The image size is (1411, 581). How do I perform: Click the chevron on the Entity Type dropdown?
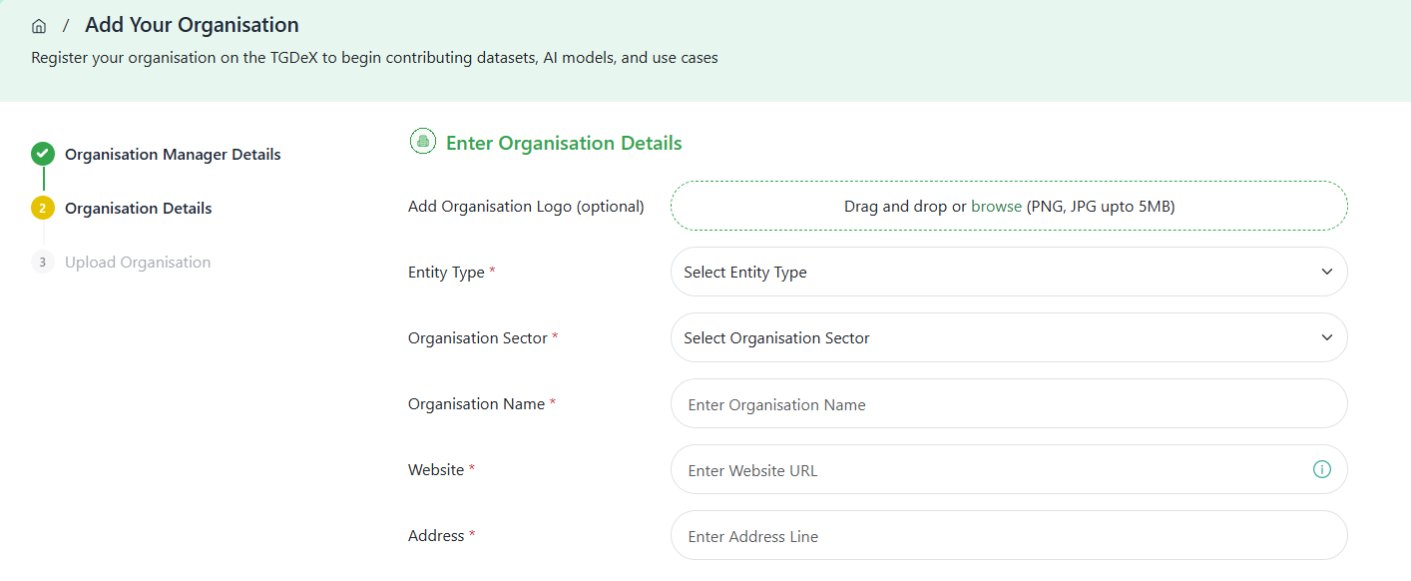1327,271
